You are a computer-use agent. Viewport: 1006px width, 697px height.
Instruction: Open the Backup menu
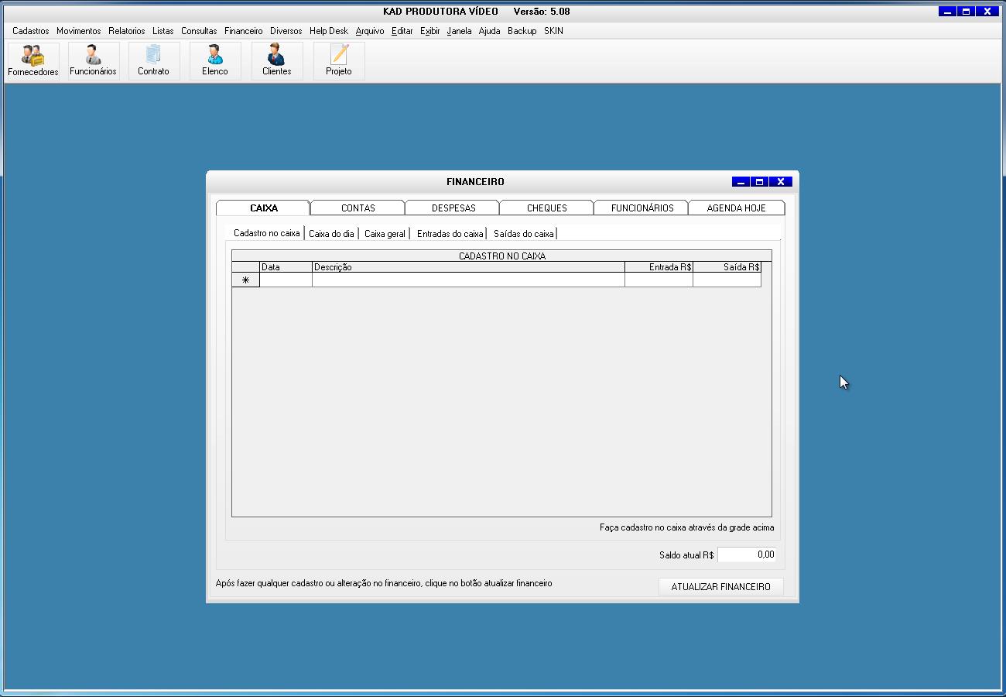point(522,31)
